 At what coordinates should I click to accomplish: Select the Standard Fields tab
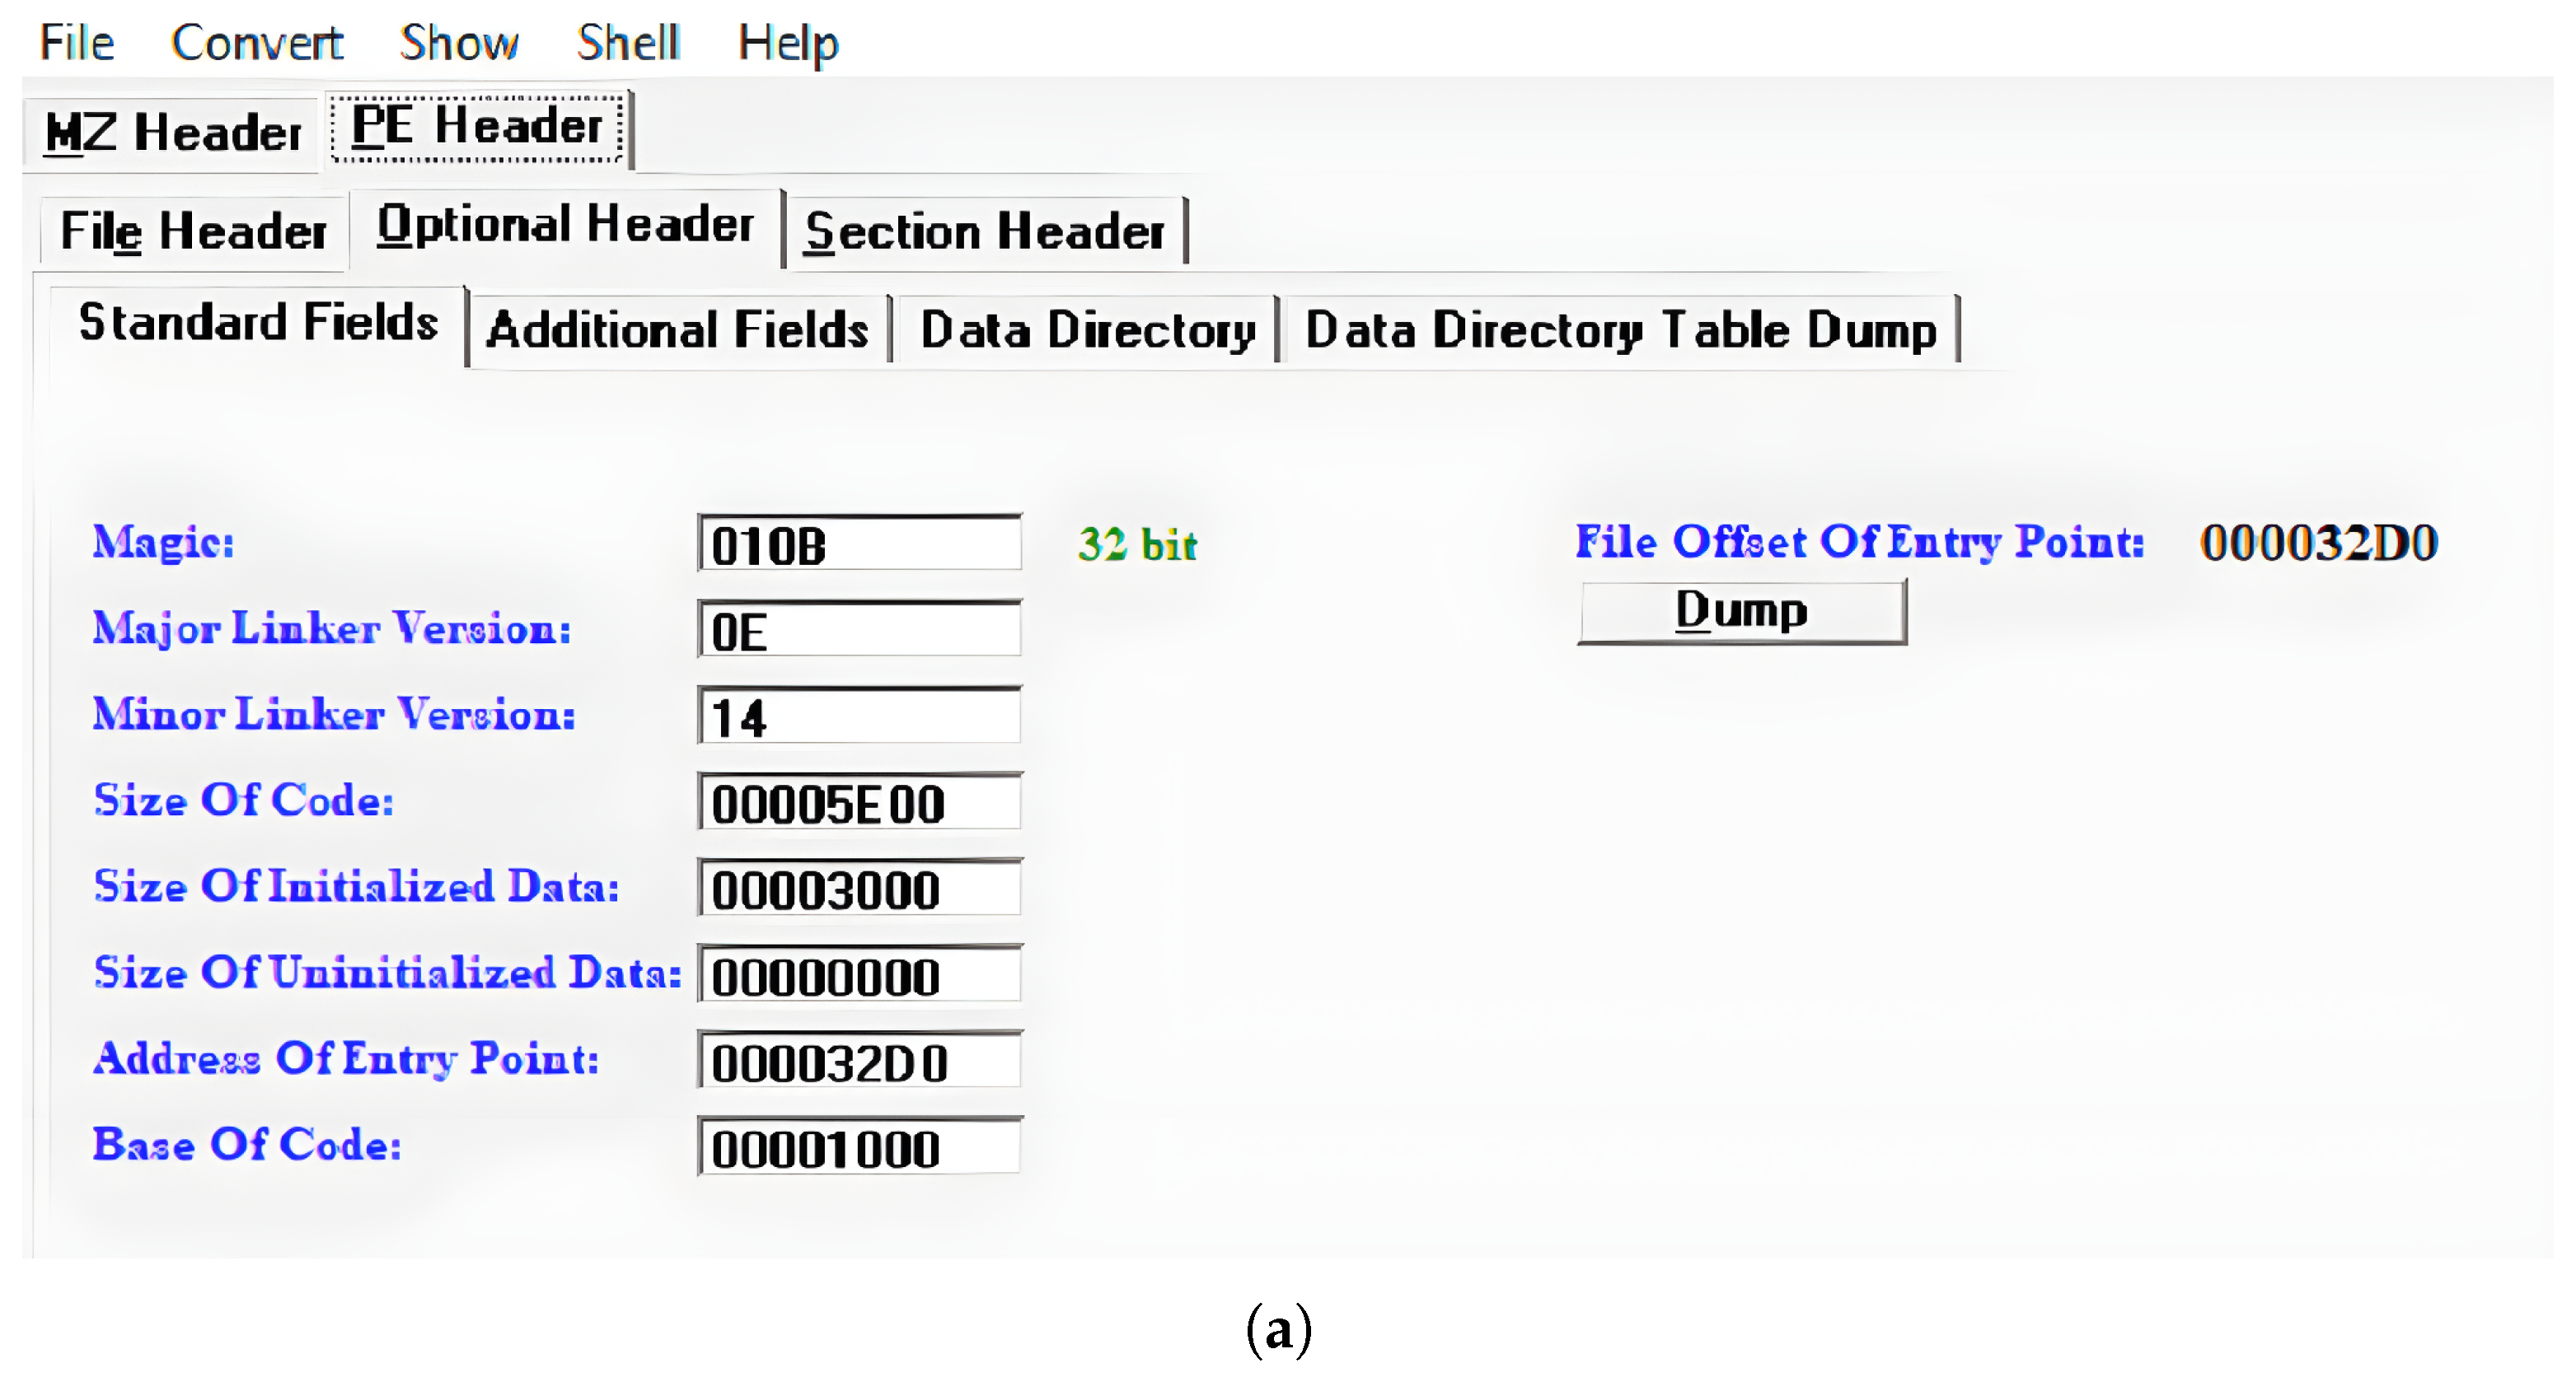pyautogui.click(x=258, y=323)
